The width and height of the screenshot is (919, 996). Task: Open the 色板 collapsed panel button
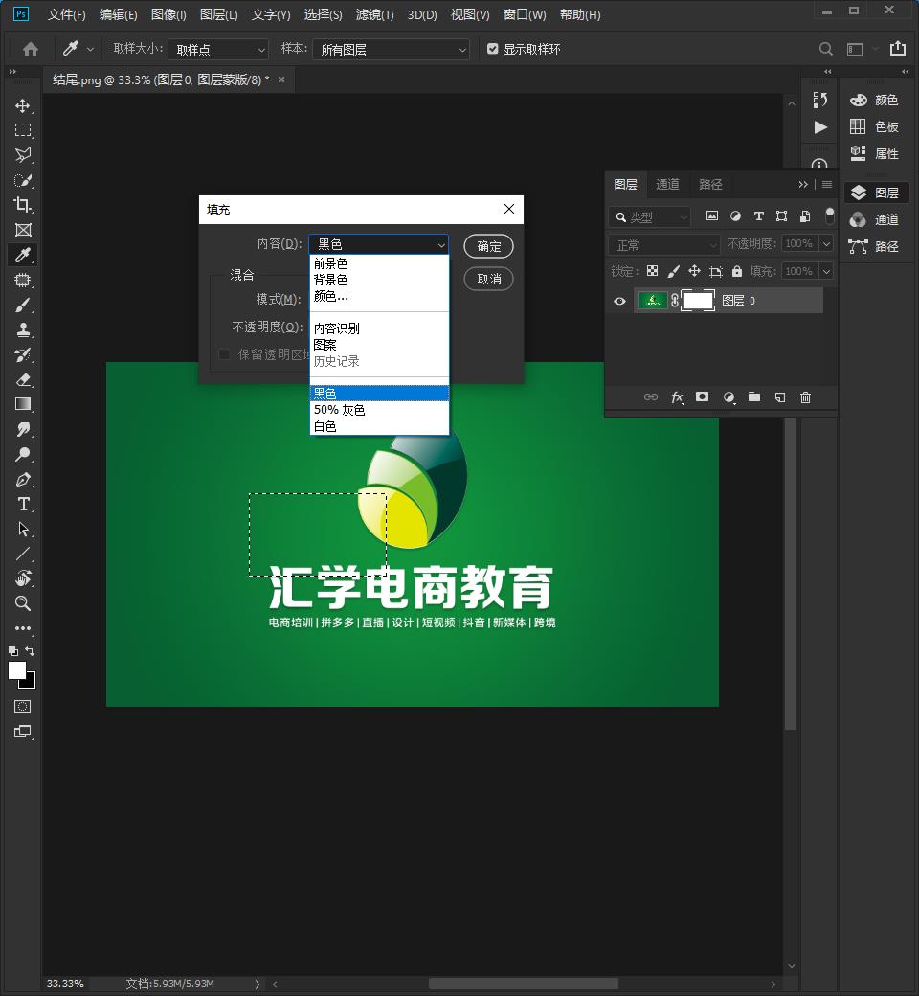pos(875,127)
